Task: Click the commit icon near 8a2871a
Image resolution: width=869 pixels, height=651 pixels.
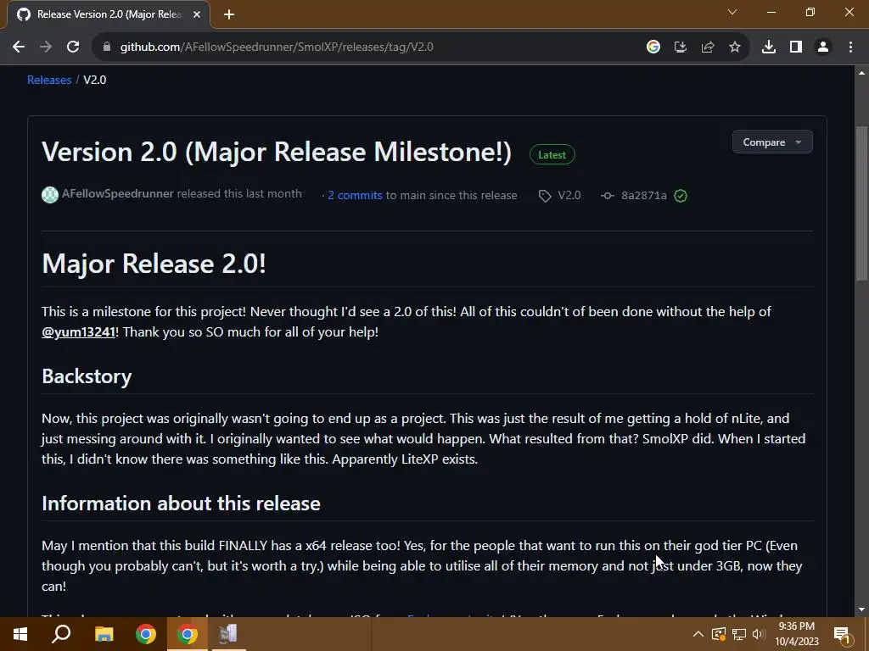Action: pos(608,196)
